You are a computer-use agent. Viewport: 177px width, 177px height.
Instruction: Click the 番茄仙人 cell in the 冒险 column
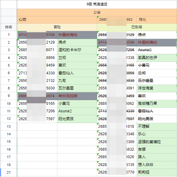77,73
